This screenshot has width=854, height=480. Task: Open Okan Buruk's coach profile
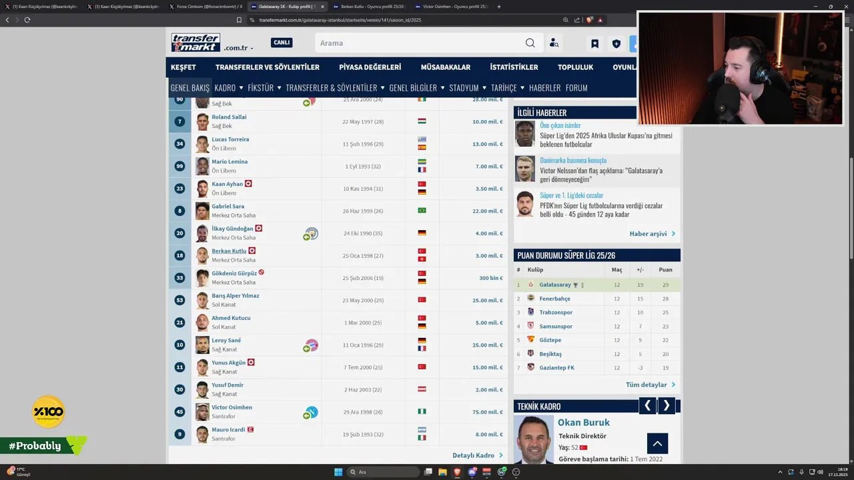tap(584, 422)
